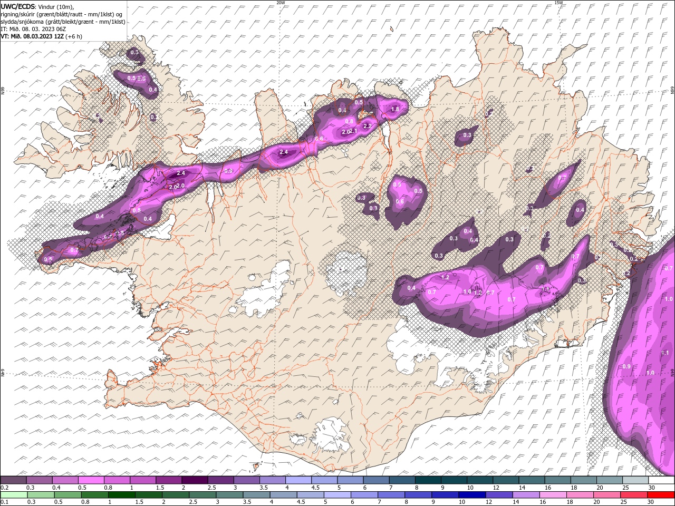Pick the white swatch labeled 30
This screenshot has height=506, width=675.
(661, 480)
